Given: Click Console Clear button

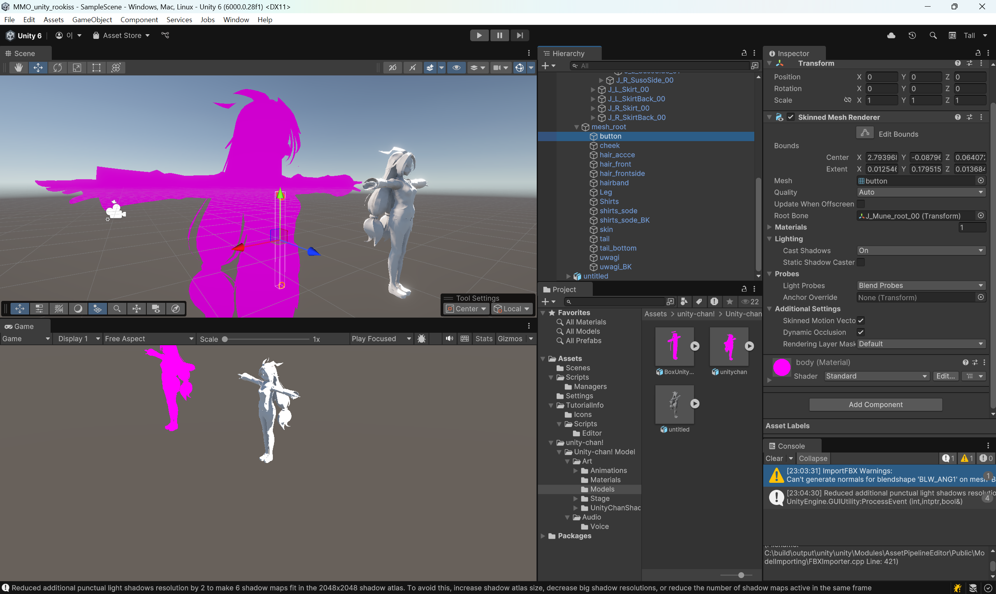Looking at the screenshot, I should [x=774, y=458].
